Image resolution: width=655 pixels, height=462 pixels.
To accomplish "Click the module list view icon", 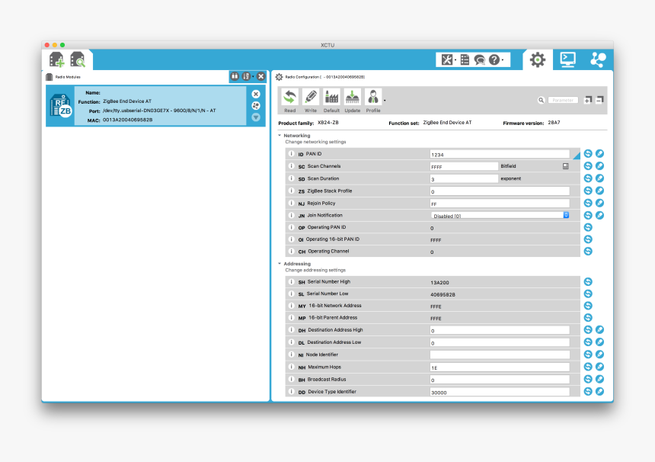I will (235, 76).
